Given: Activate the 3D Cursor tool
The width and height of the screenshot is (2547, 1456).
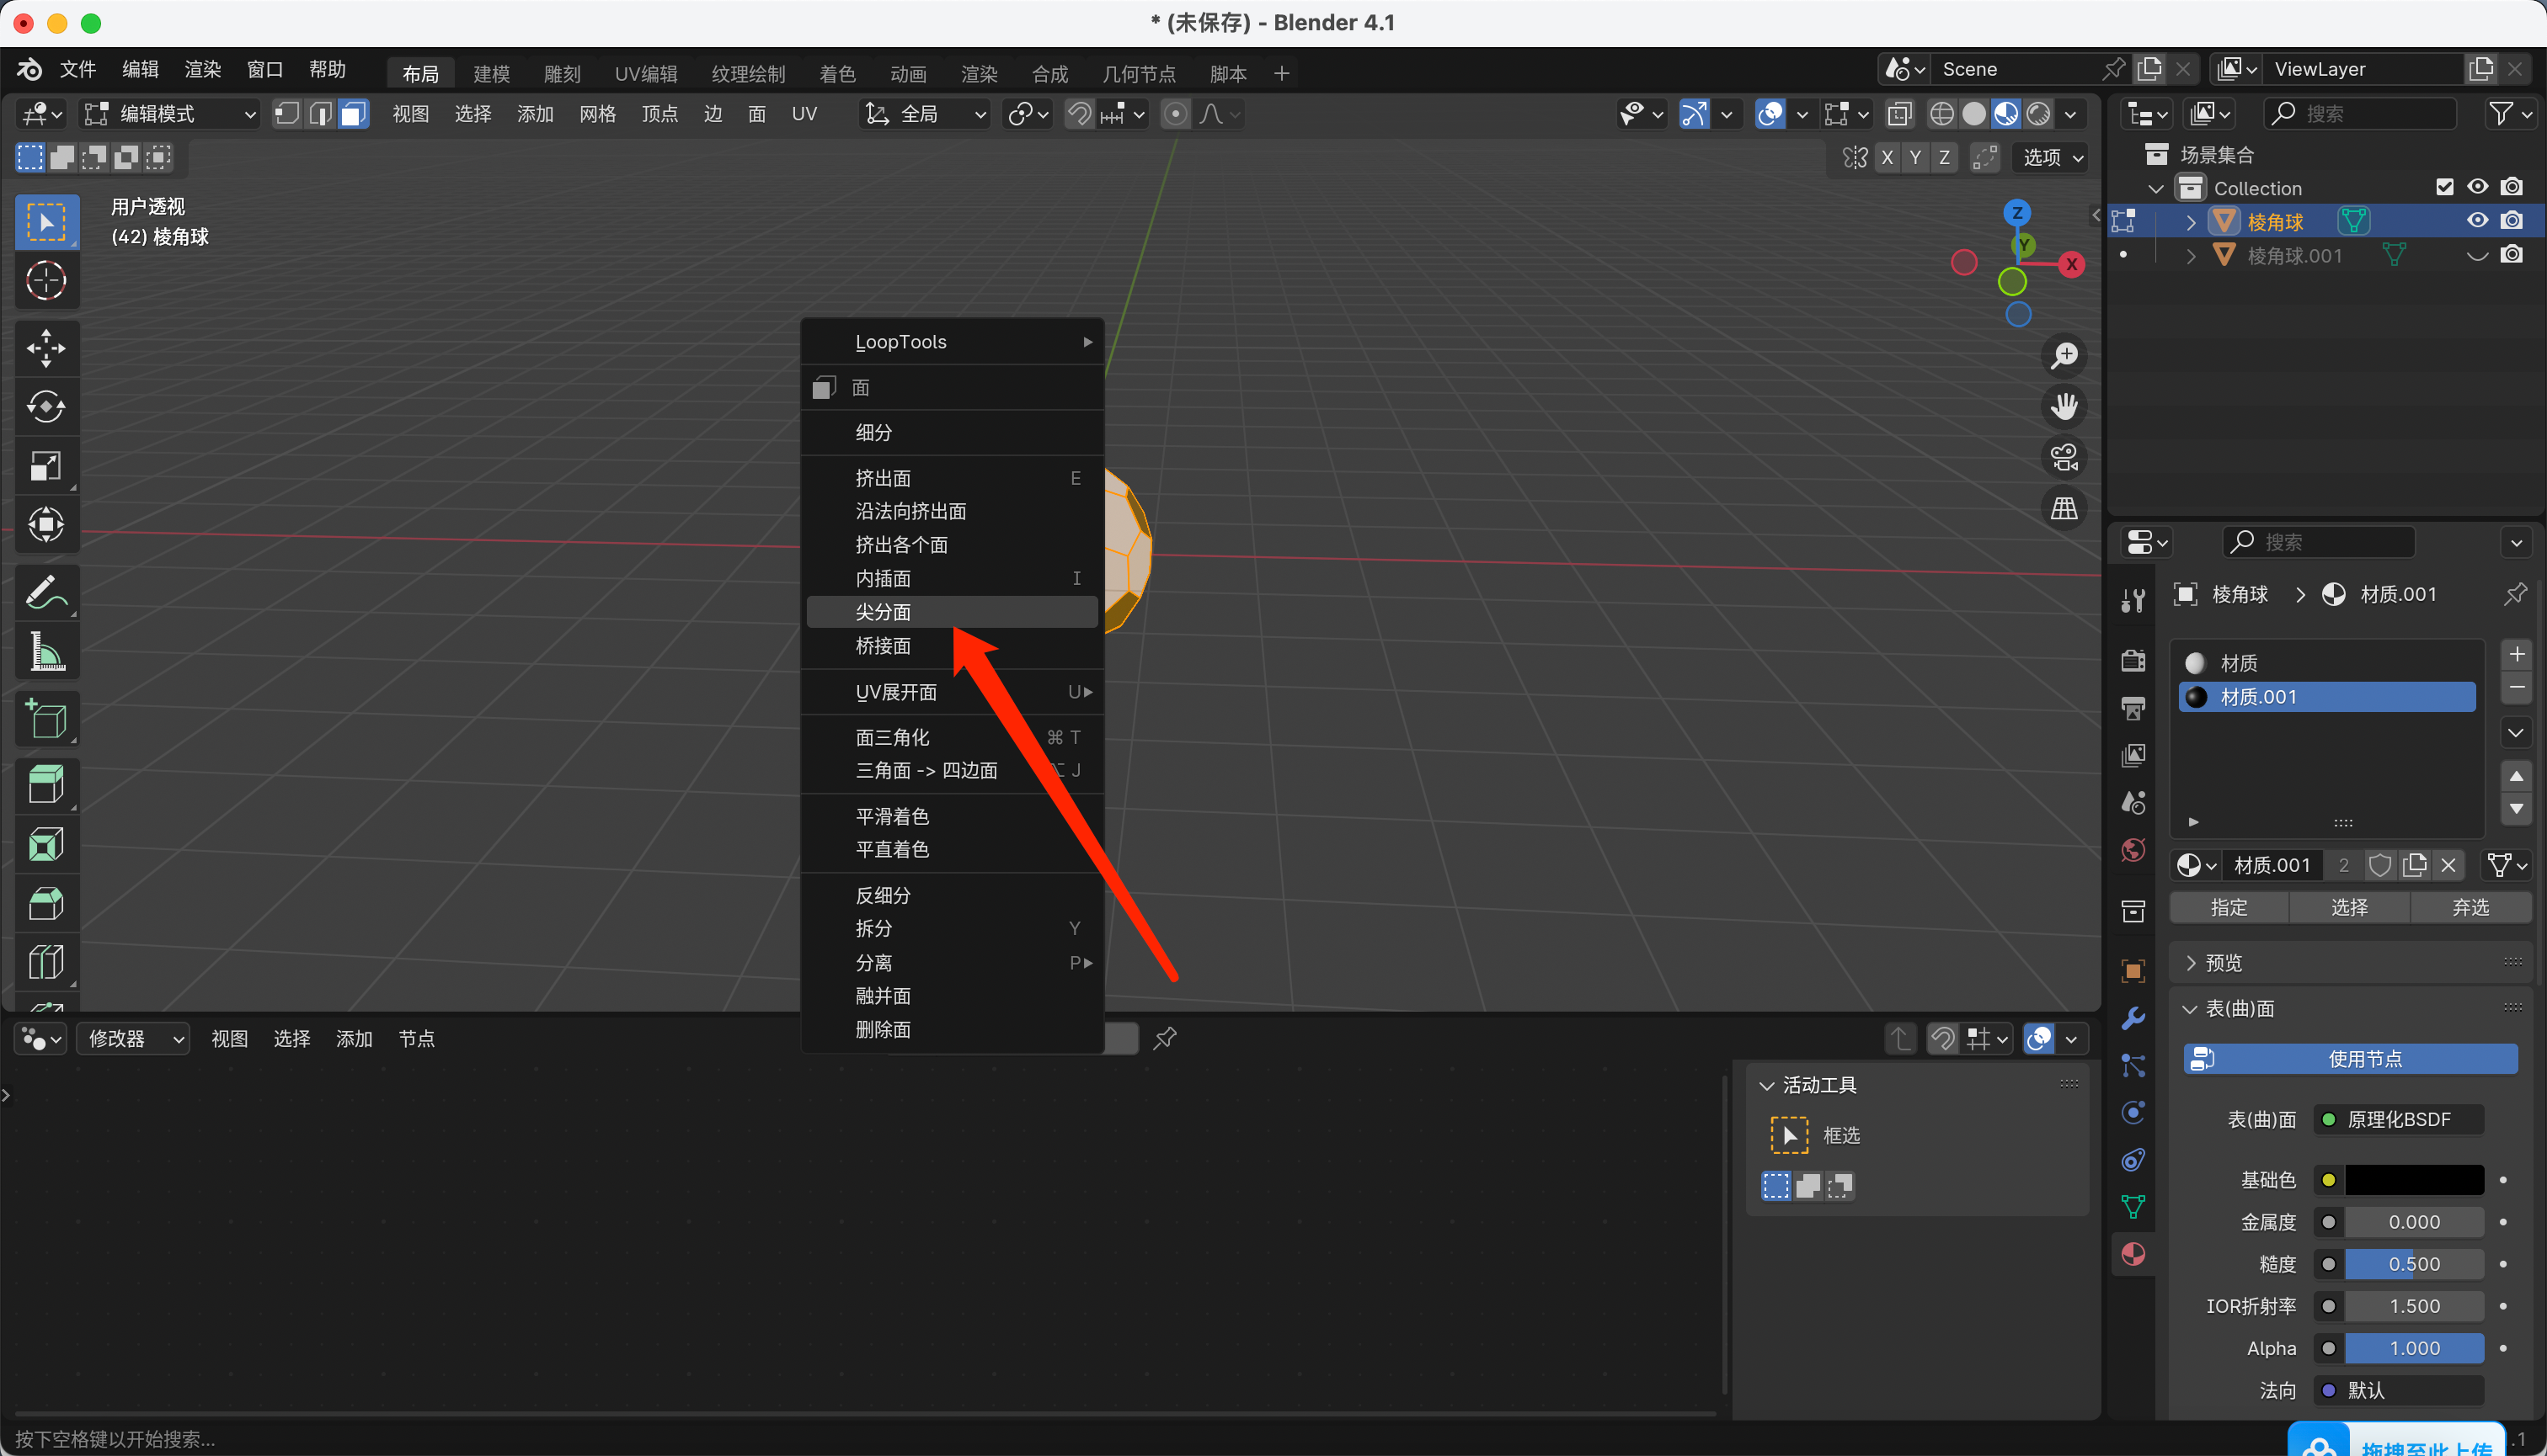Looking at the screenshot, I should coord(46,281).
